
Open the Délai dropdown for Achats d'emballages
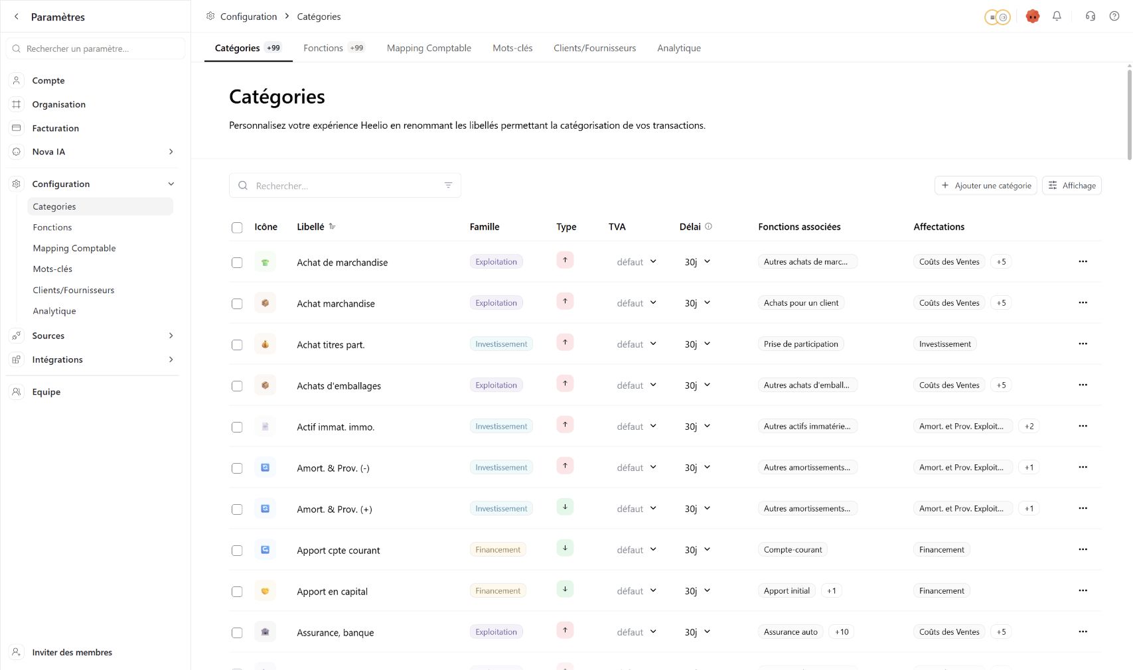point(698,385)
